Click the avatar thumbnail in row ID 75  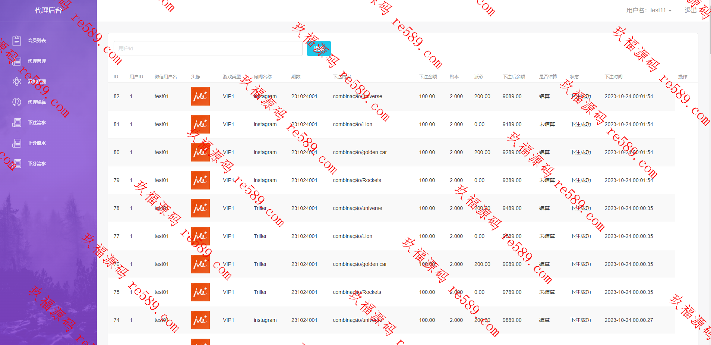[200, 292]
